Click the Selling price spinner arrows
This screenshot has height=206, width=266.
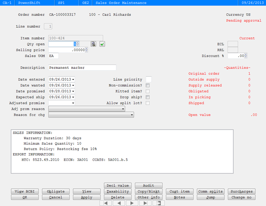pos(86,50)
